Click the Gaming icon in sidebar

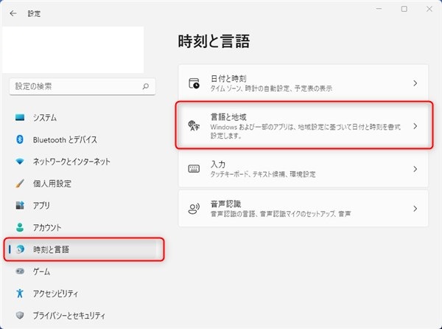20,271
